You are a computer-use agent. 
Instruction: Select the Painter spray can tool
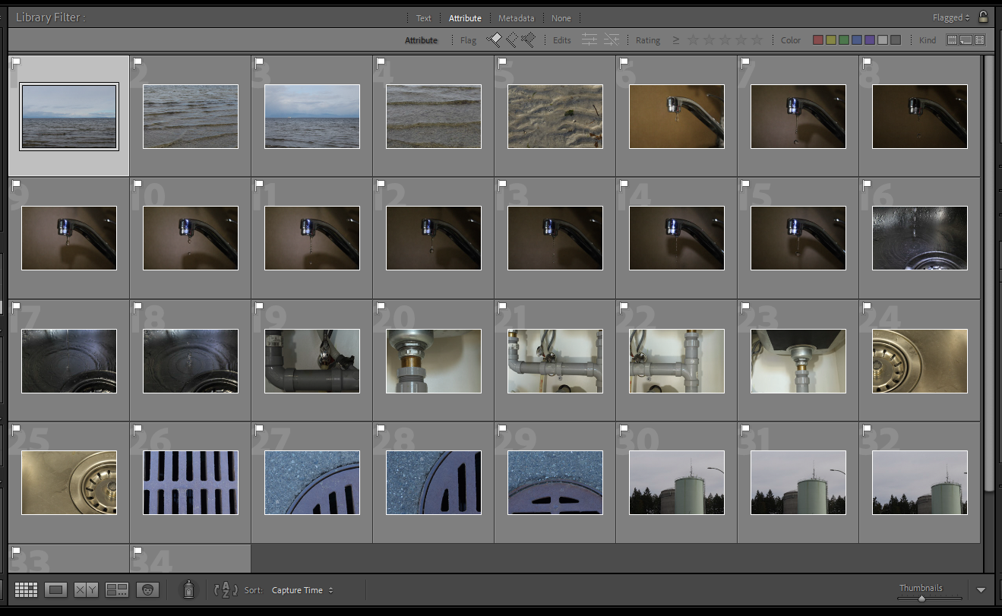click(x=188, y=589)
